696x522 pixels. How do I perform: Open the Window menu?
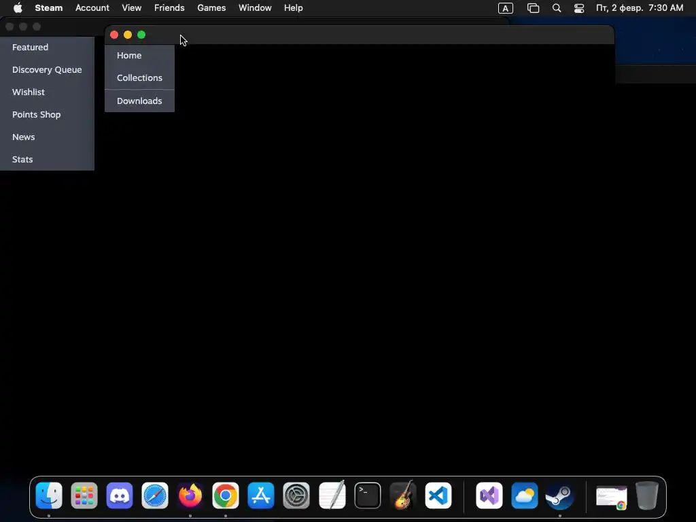pyautogui.click(x=256, y=8)
